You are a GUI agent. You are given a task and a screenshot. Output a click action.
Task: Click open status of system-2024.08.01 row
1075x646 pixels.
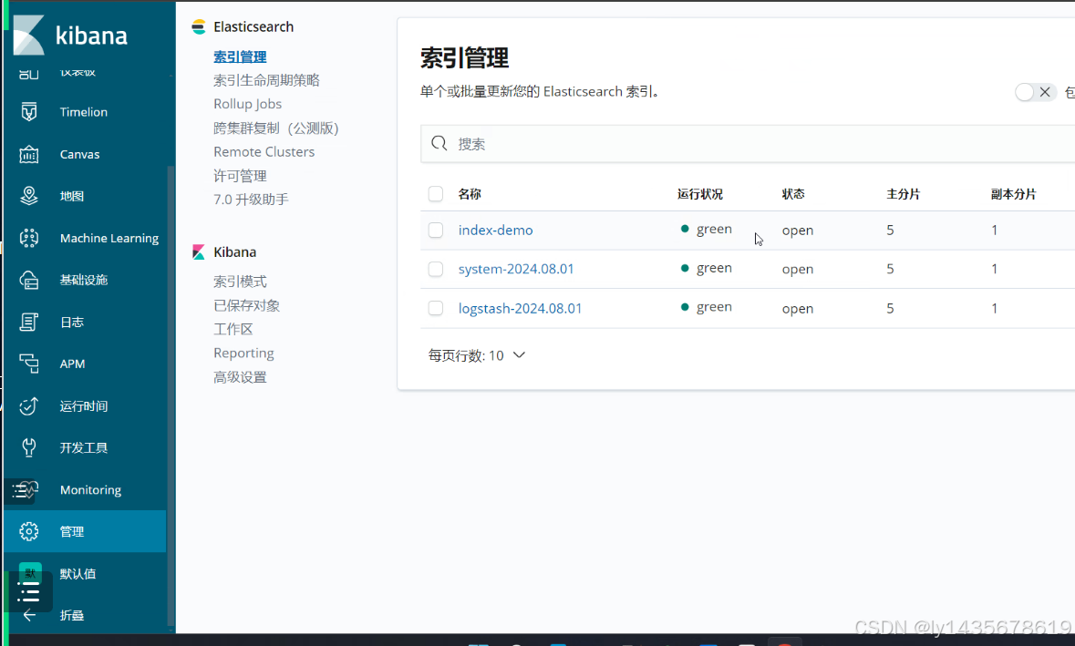pyautogui.click(x=797, y=269)
